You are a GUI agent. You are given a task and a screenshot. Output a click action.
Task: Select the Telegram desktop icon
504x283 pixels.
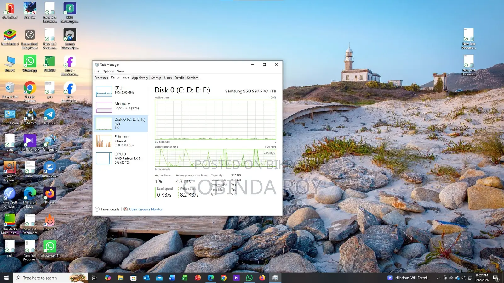point(50,116)
